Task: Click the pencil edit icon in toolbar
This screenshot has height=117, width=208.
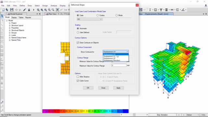Action: 25,10
